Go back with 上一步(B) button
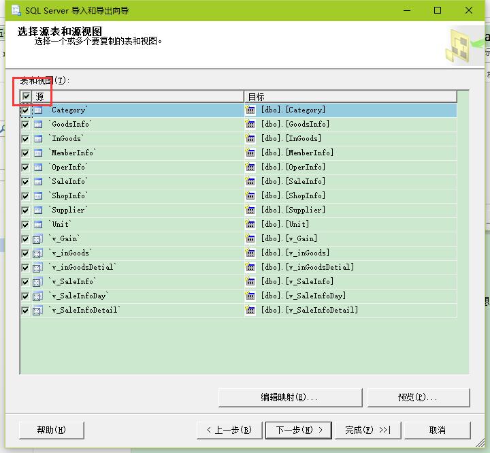The image size is (490, 453). 229,430
